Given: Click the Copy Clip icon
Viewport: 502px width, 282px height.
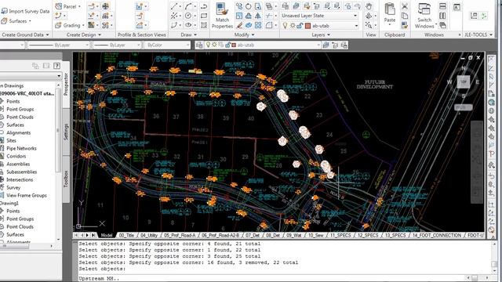Looking at the screenshot, I should (405, 16).
